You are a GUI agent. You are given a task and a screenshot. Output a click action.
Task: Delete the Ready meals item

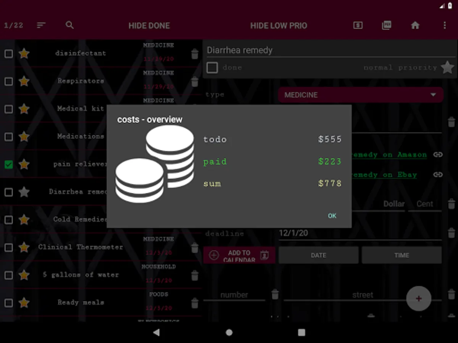click(x=195, y=303)
